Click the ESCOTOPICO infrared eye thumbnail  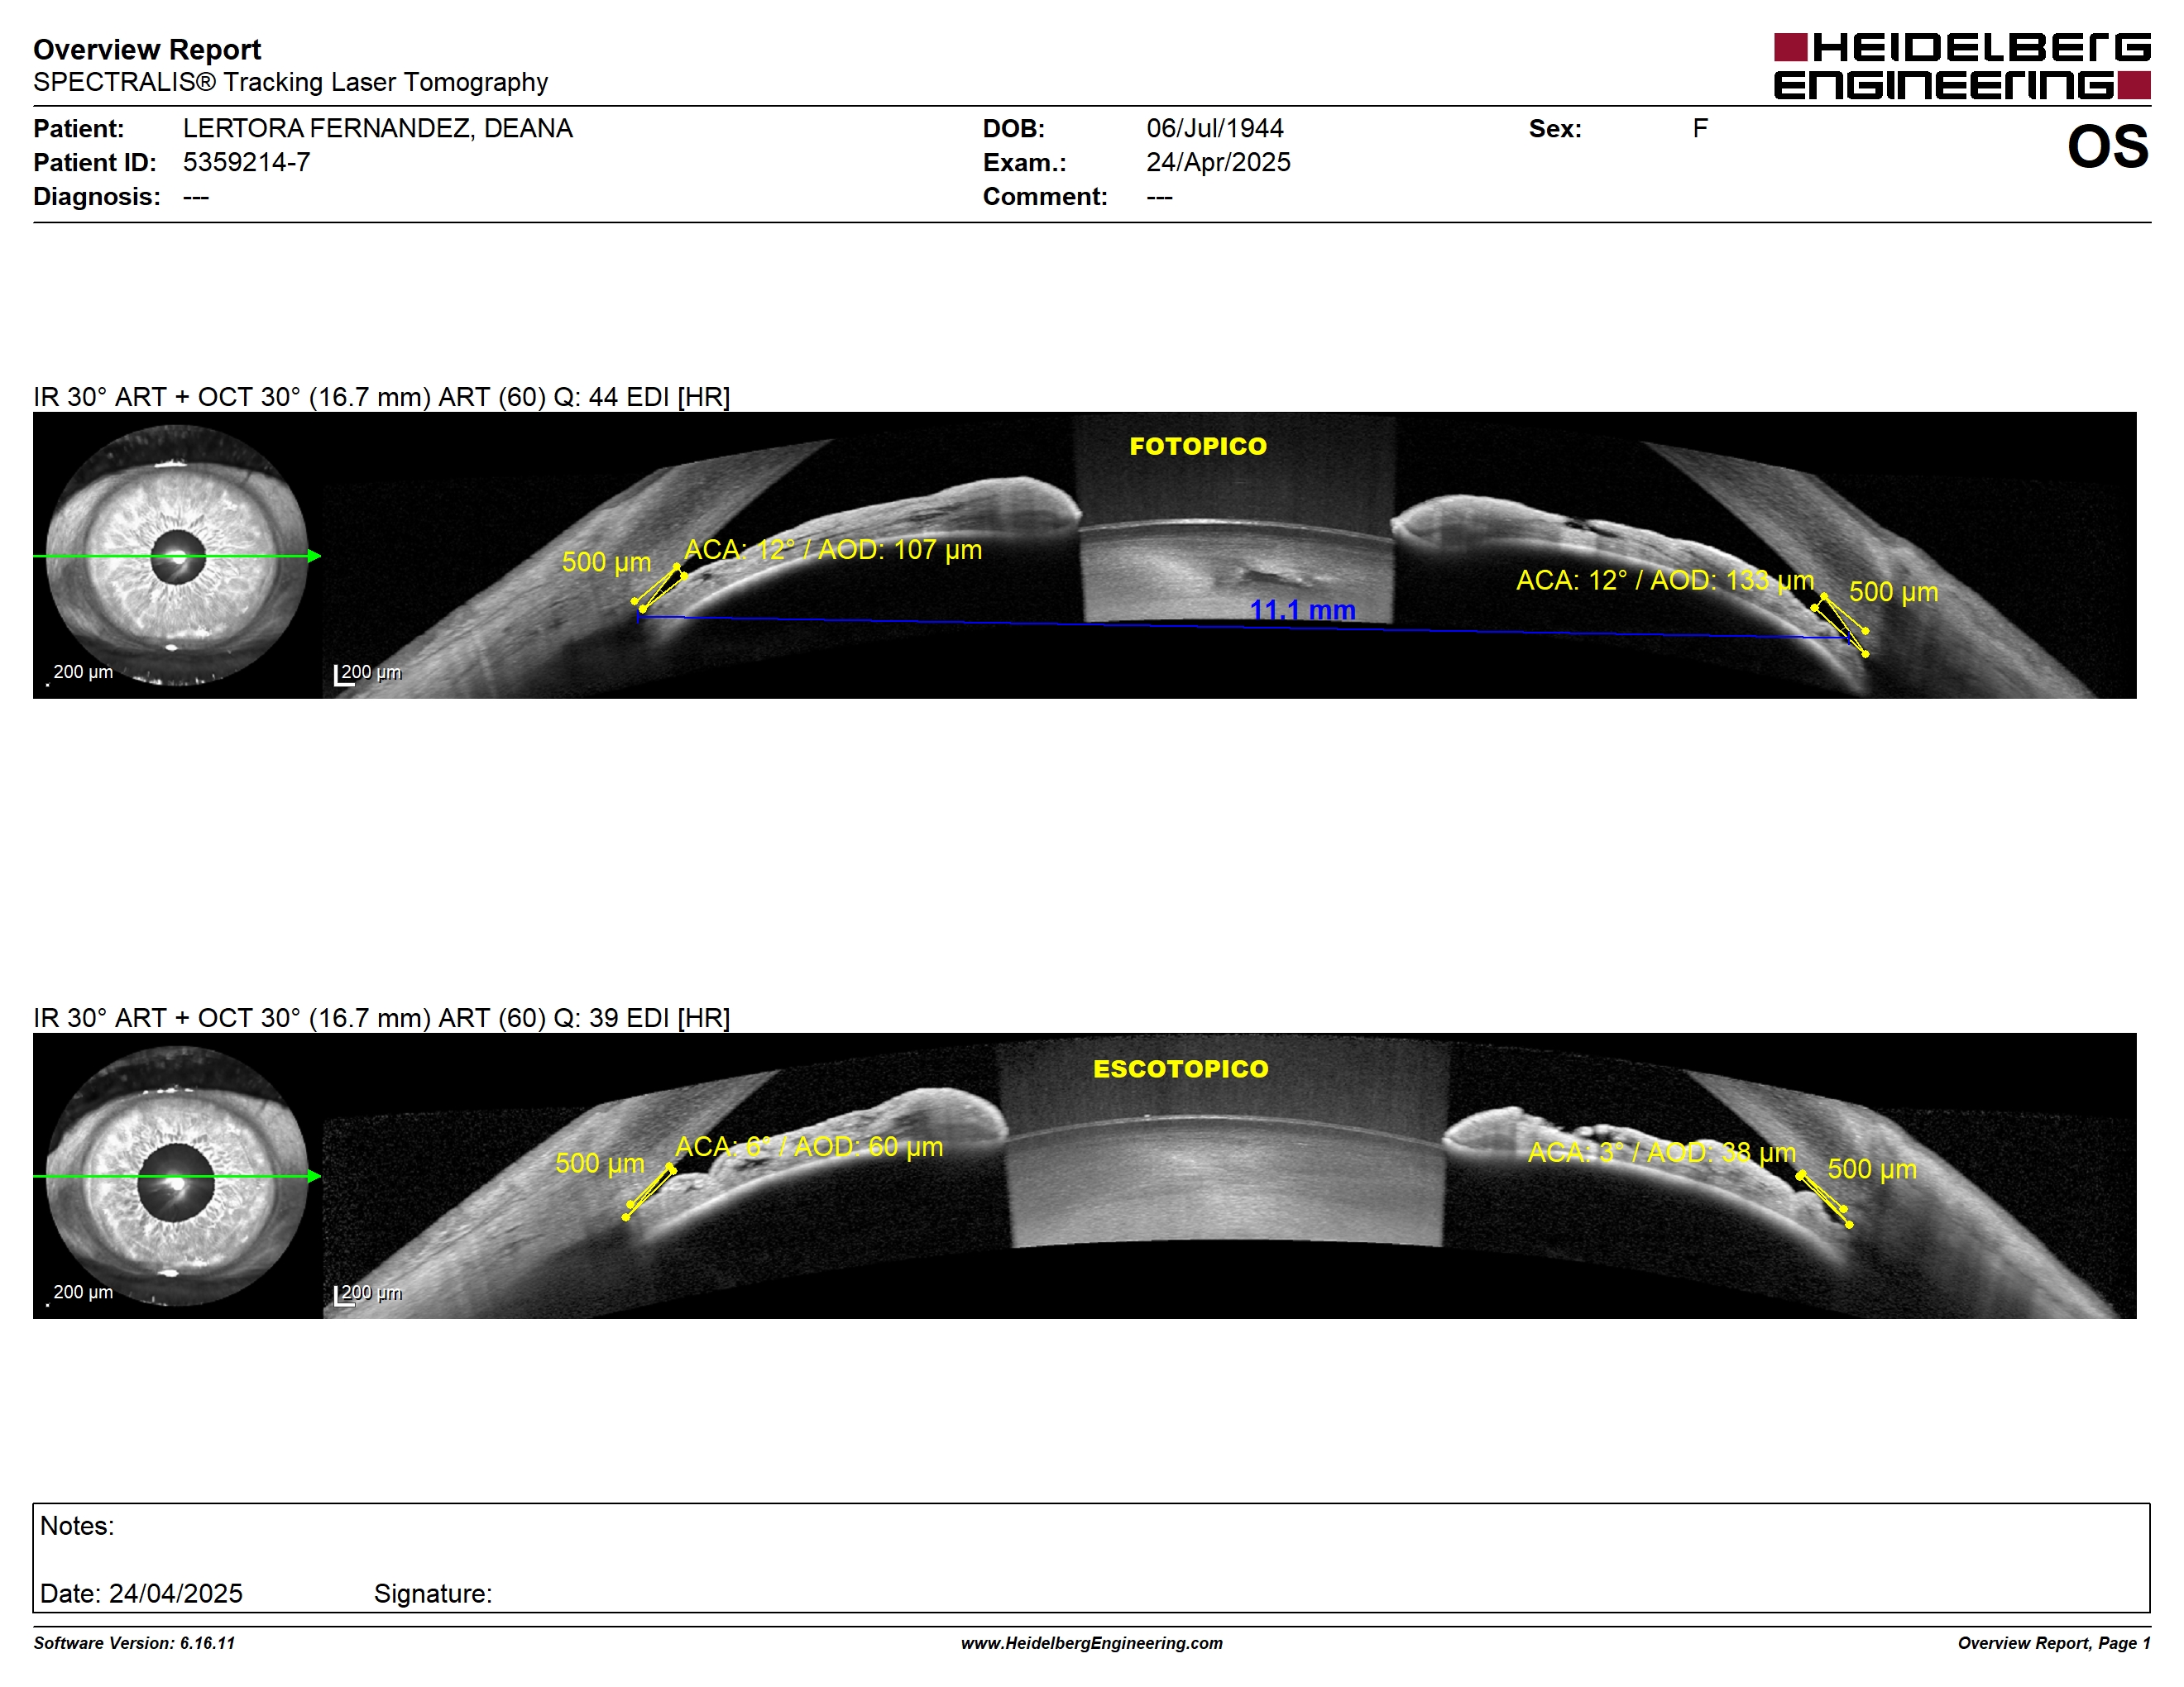[178, 1175]
